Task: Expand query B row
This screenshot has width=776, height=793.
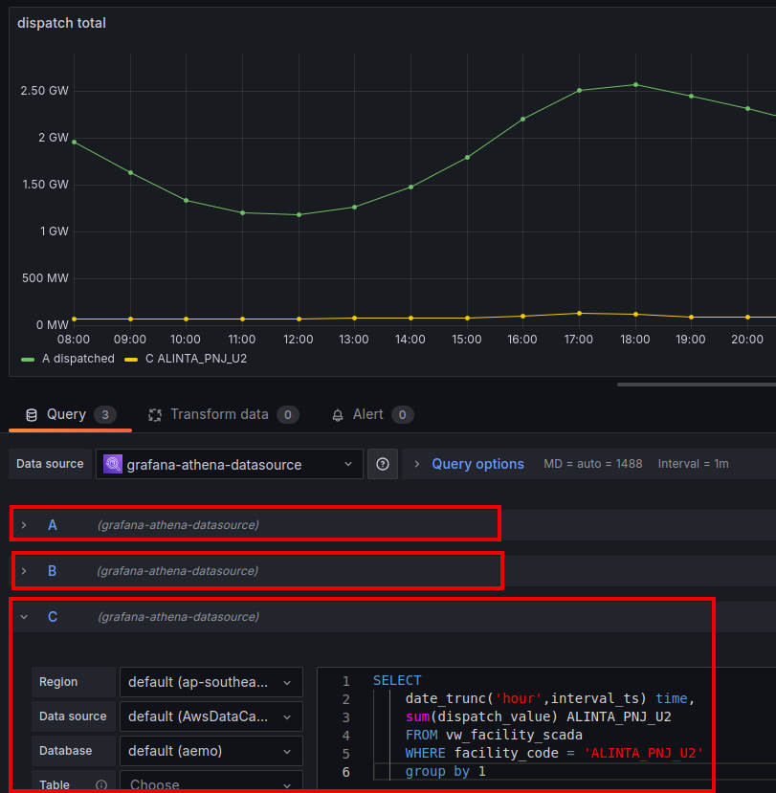Action: click(x=24, y=571)
